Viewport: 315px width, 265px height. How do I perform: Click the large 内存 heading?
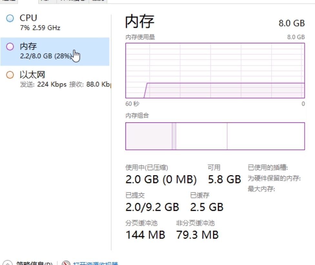pos(140,21)
